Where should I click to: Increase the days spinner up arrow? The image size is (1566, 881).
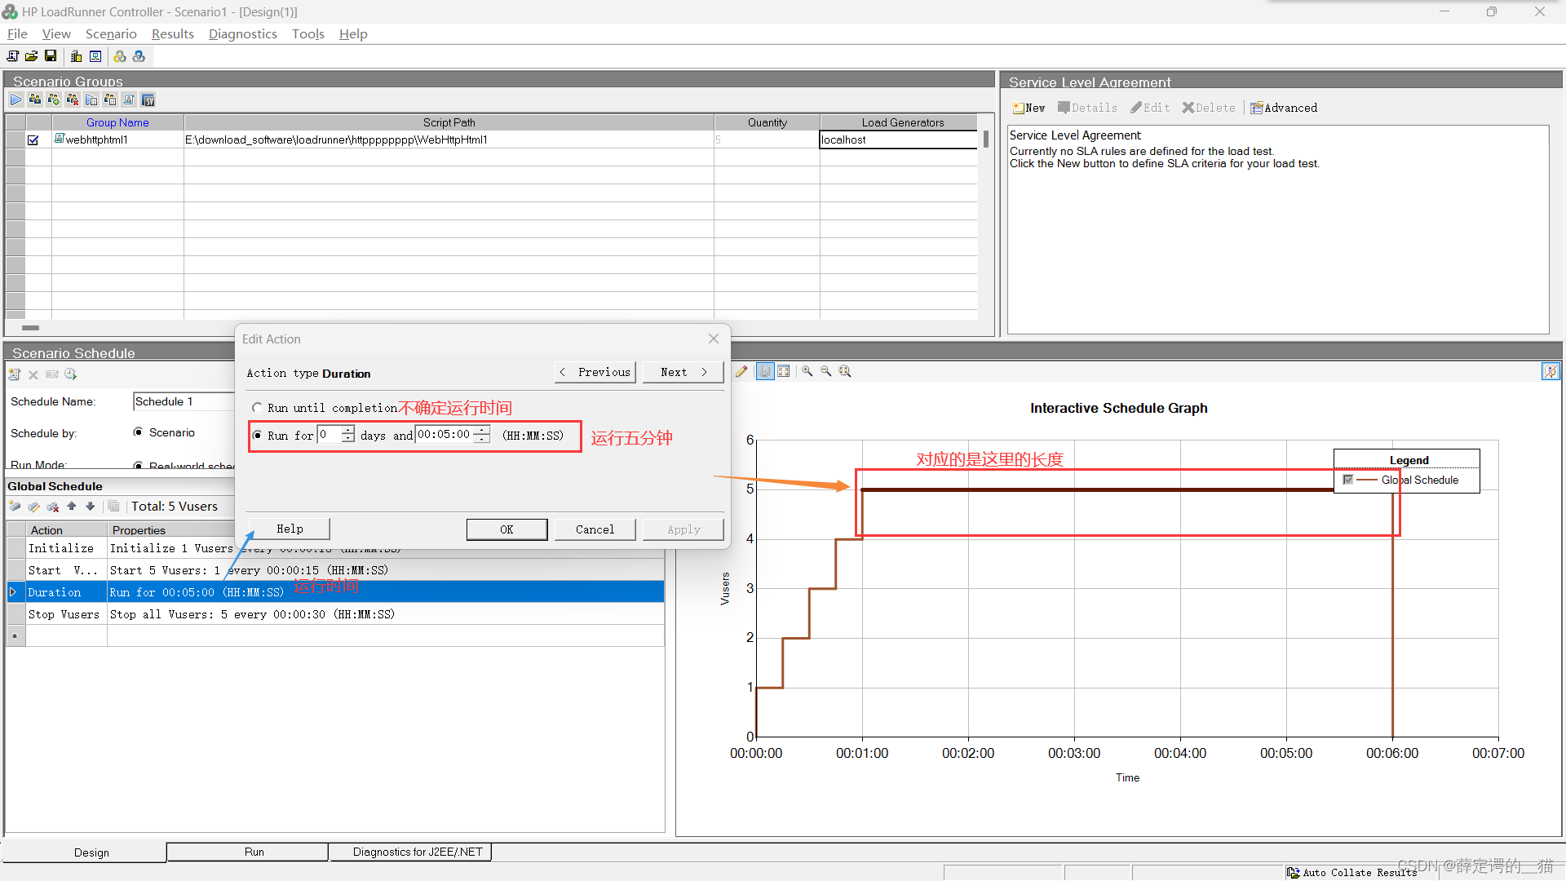(x=348, y=430)
